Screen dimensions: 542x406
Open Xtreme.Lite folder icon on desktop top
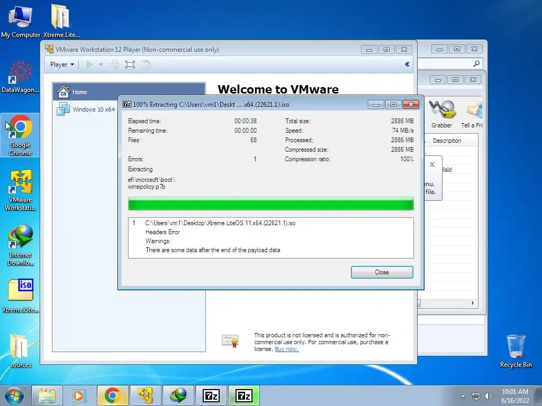pyautogui.click(x=61, y=21)
